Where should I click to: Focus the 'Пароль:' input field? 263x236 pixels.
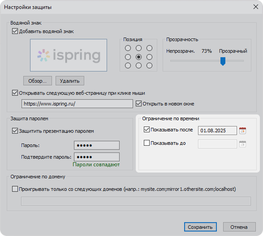click(x=97, y=145)
